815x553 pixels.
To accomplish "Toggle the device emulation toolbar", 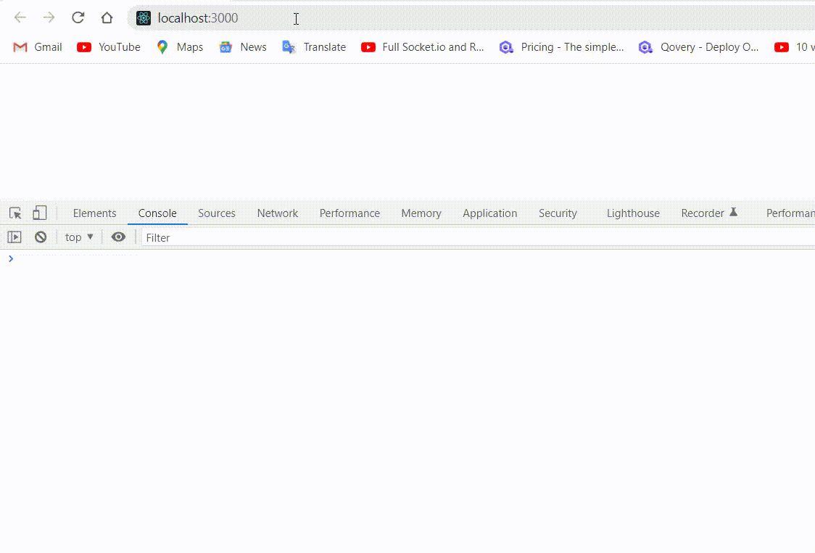I will pos(40,213).
